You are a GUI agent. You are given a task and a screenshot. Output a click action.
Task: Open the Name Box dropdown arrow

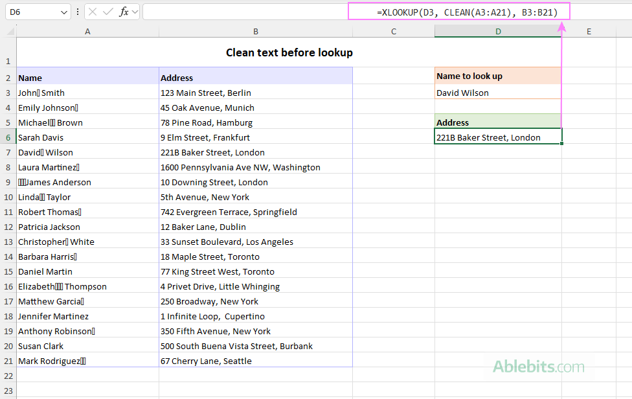63,11
